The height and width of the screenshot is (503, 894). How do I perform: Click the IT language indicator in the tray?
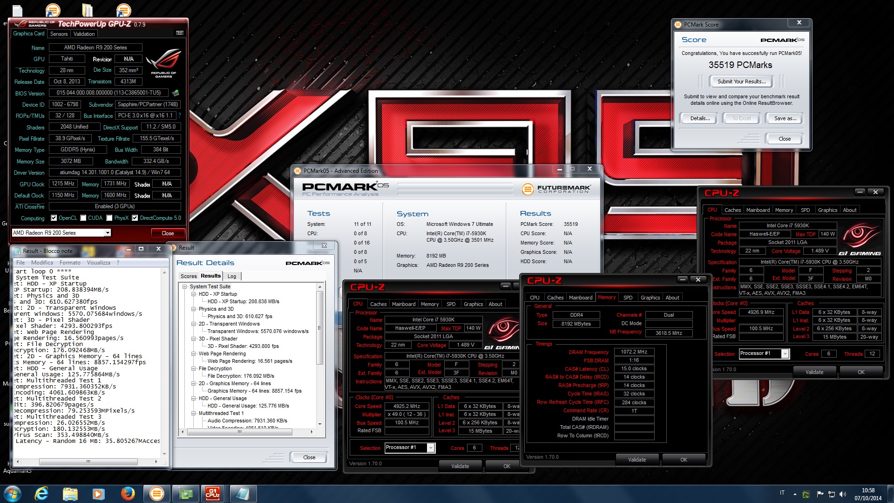point(782,493)
